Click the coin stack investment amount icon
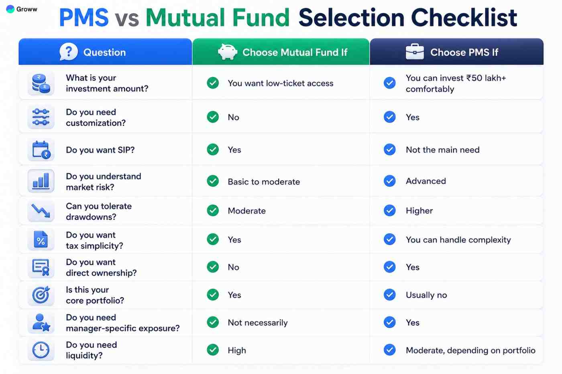 click(41, 83)
